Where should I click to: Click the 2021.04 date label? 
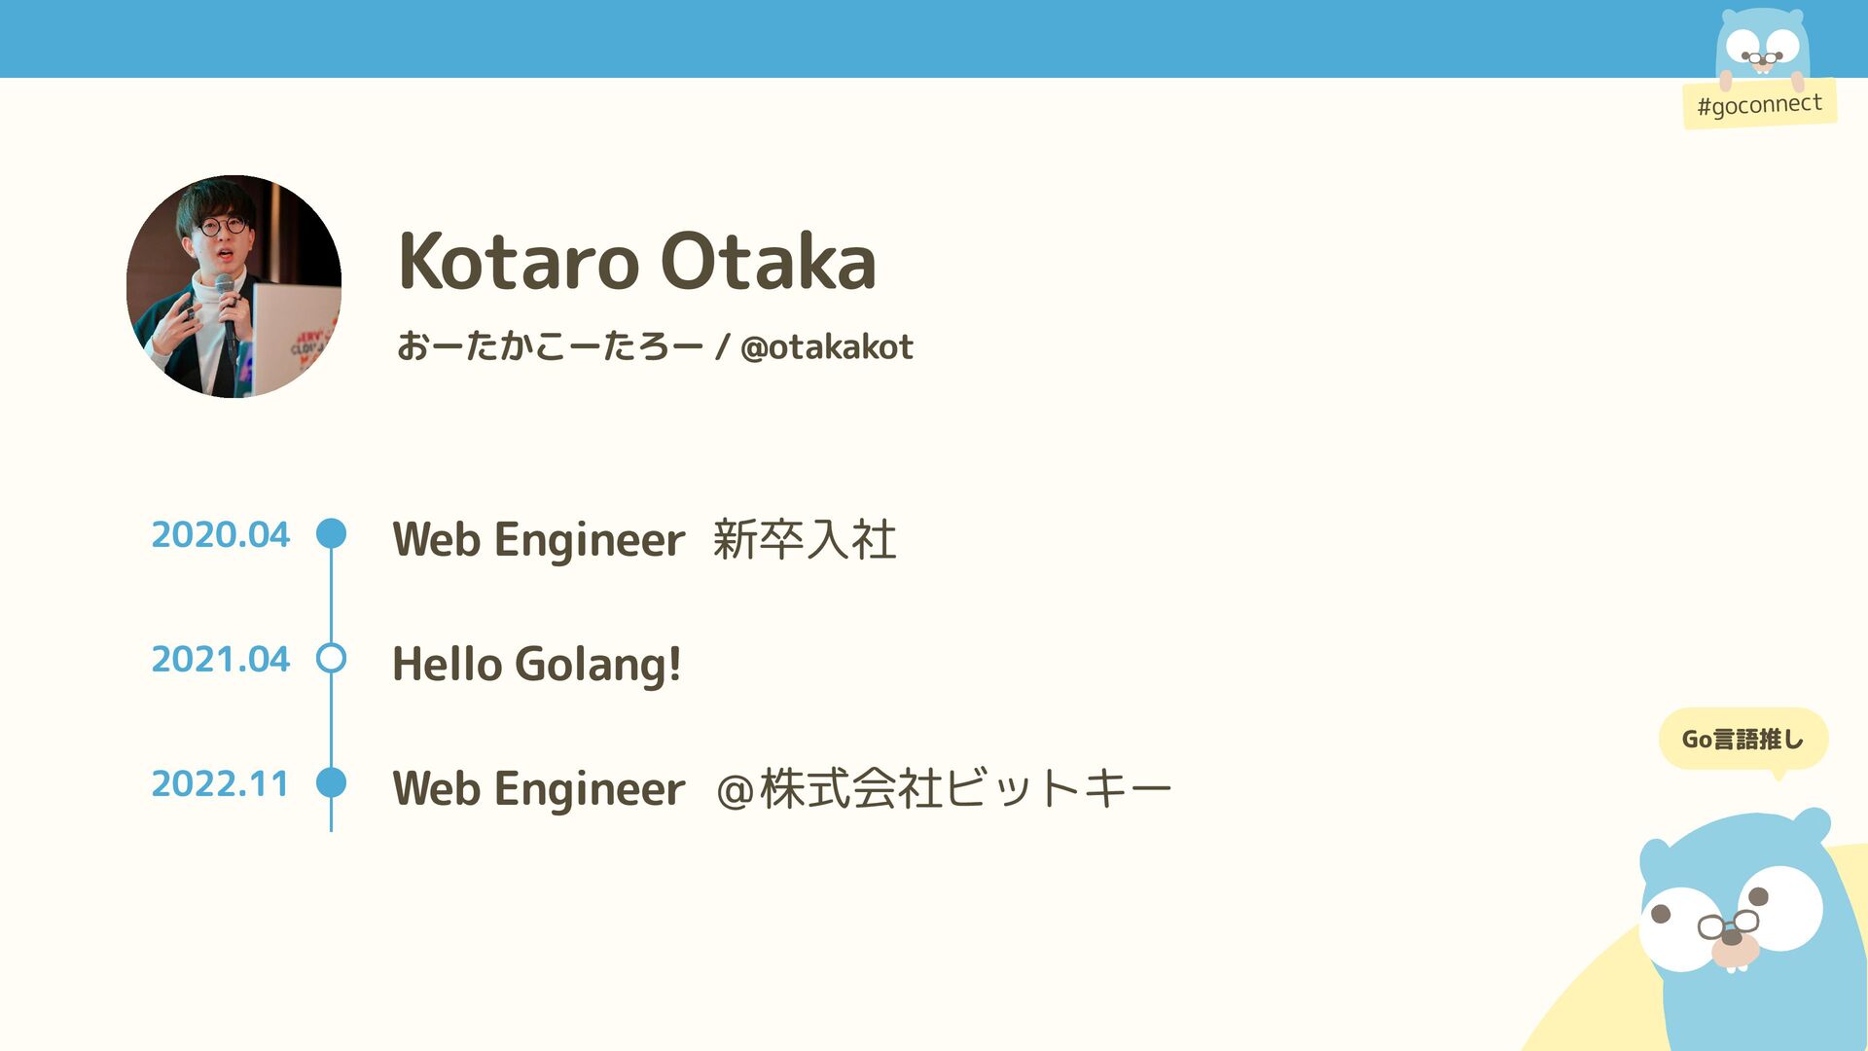click(x=221, y=659)
